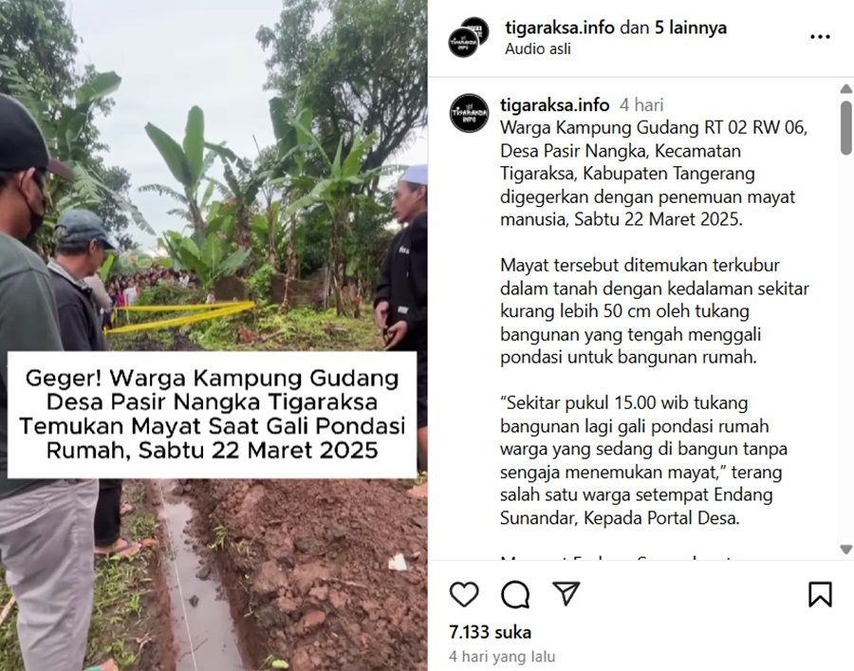View the list of 7.133 suka likes
Screen dimensions: 854x671
[491, 632]
